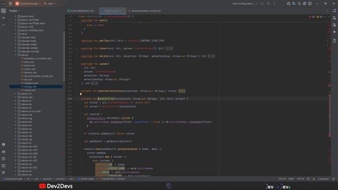Screen dimensions: 338x190
Task: Open the Version Control branch icon
Action: tap(4, 173)
